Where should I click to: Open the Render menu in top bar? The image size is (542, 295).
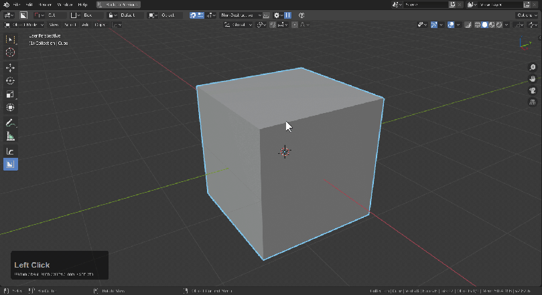click(45, 5)
